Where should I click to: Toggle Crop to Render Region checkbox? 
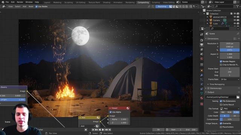(221, 65)
